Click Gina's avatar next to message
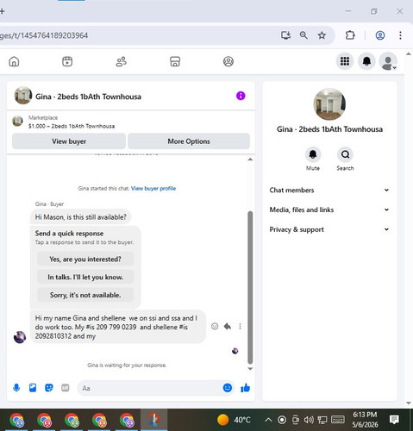The height and width of the screenshot is (431, 413). click(x=20, y=337)
